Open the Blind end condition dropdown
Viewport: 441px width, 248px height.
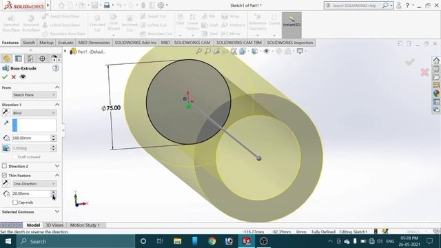coord(34,113)
